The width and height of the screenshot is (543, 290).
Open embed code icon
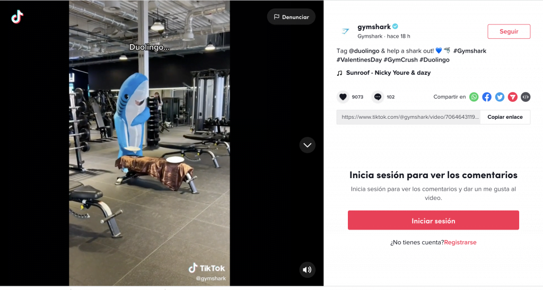[x=526, y=97]
